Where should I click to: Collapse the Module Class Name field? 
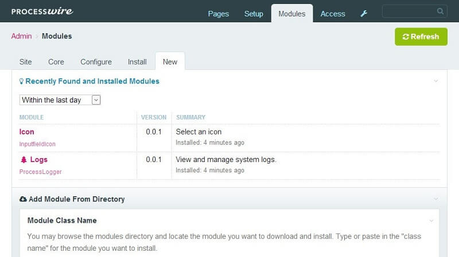pyautogui.click(x=431, y=221)
